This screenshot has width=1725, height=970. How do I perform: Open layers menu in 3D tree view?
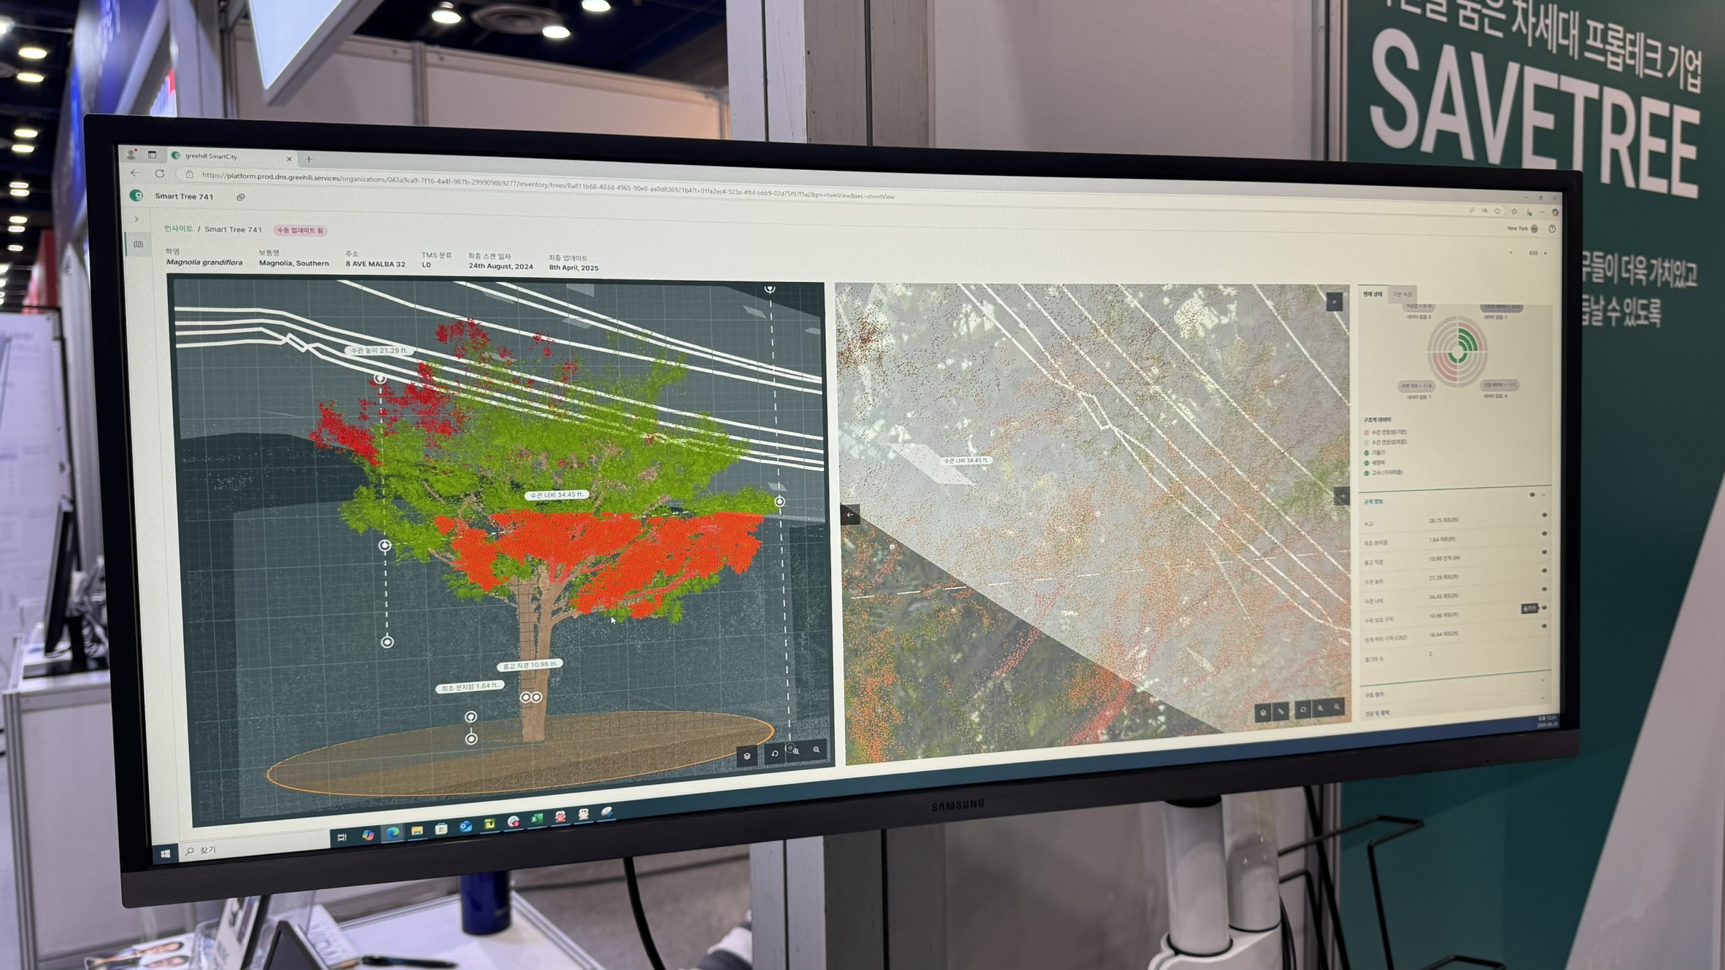[746, 756]
